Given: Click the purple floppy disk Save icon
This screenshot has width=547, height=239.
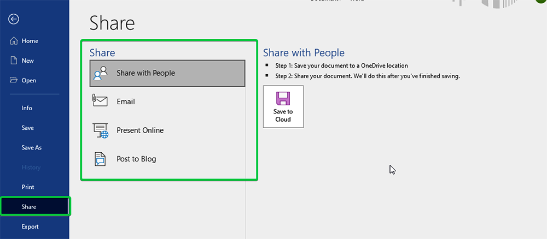Looking at the screenshot, I should [283, 99].
